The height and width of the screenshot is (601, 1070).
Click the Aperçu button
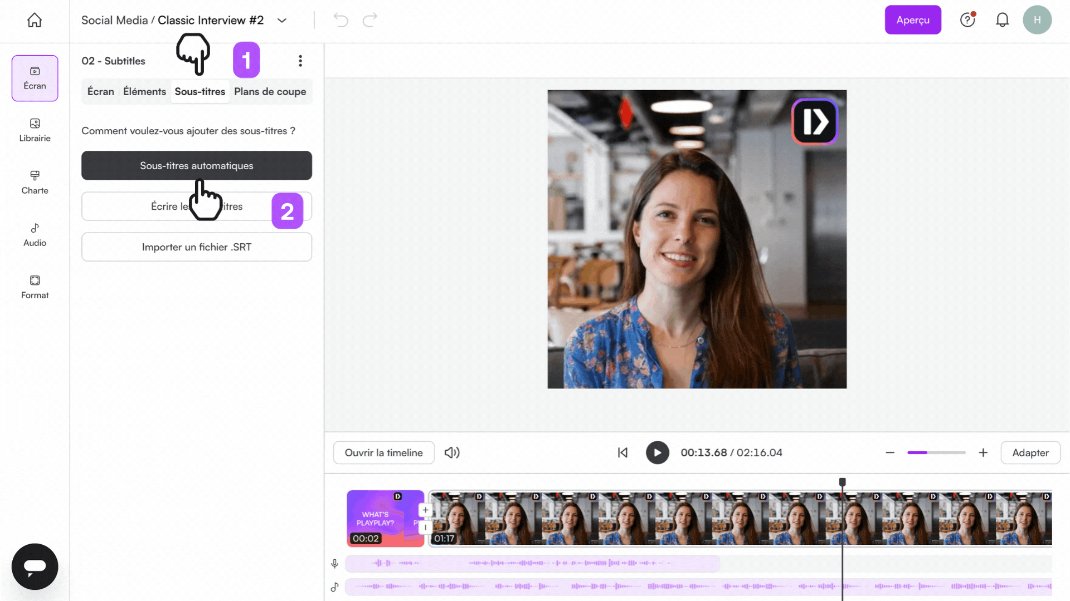(913, 19)
